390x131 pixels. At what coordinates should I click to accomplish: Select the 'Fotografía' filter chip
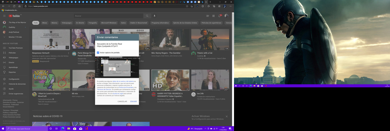point(93,23)
